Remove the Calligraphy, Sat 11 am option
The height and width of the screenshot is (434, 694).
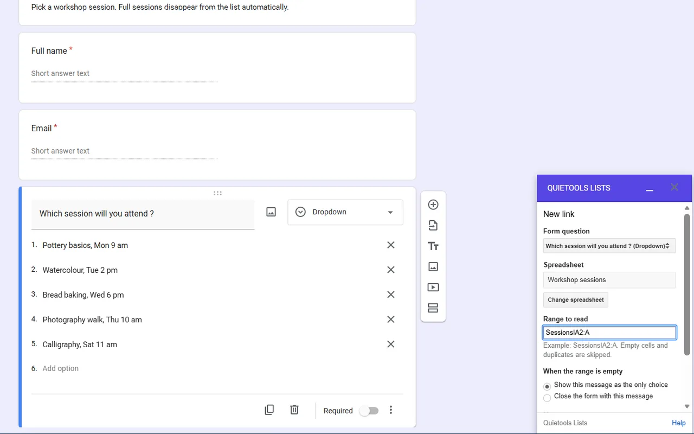390,344
